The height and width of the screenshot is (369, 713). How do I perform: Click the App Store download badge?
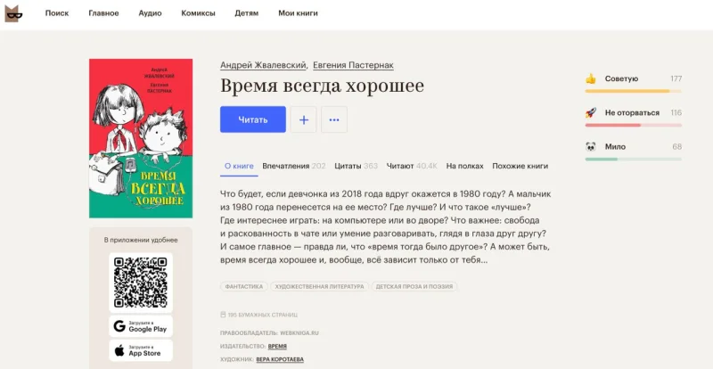coord(141,350)
